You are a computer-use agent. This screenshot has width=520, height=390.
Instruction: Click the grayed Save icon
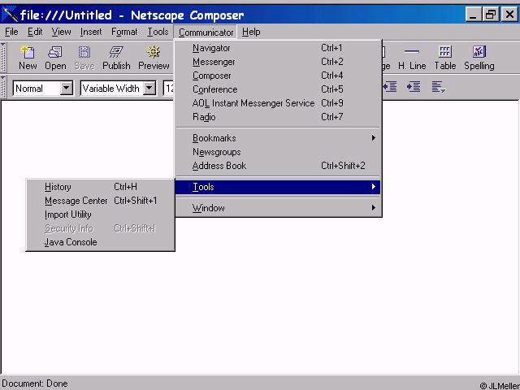click(84, 58)
